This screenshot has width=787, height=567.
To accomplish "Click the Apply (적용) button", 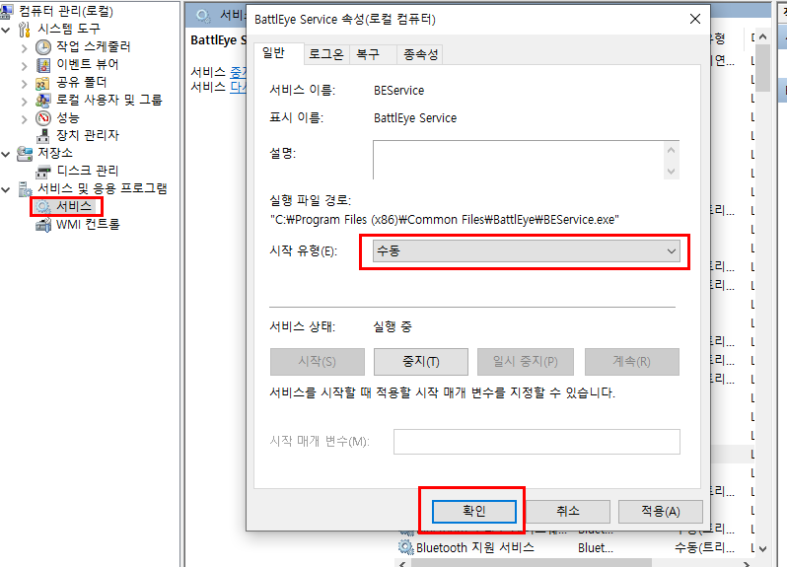I will [660, 511].
